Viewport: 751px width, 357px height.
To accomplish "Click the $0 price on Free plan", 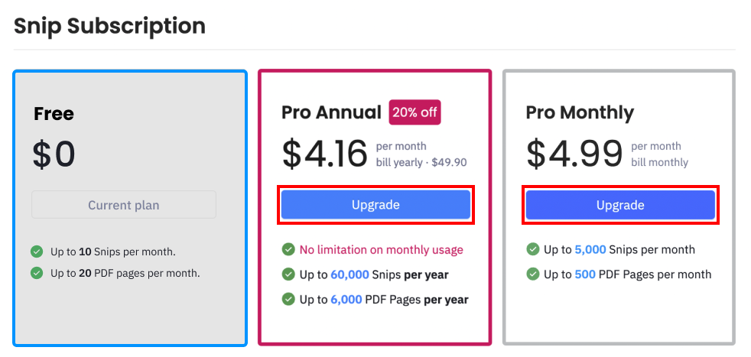I will 54,154.
